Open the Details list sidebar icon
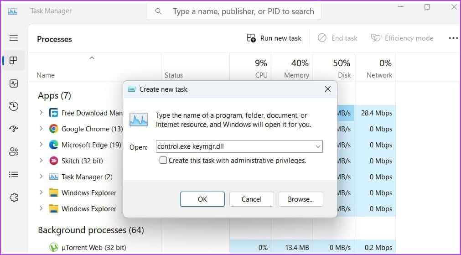 [14, 175]
